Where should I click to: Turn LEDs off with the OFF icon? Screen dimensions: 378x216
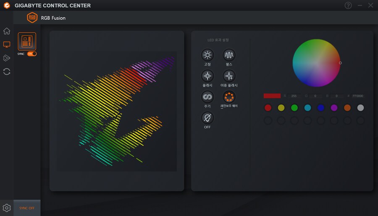pos(207,118)
